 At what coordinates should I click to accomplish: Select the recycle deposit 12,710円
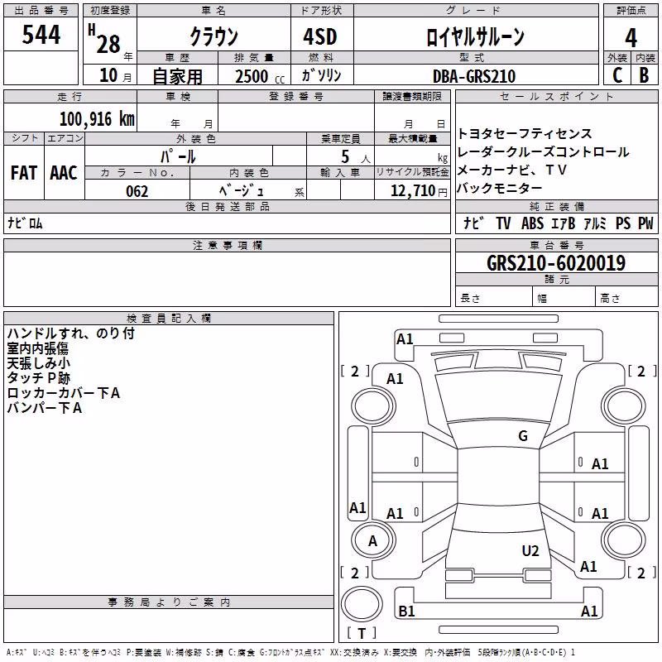419,191
